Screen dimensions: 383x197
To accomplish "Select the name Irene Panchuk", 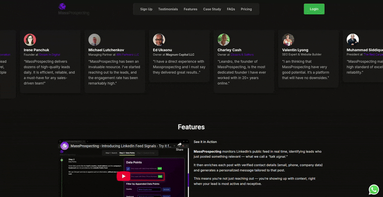I will point(36,50).
